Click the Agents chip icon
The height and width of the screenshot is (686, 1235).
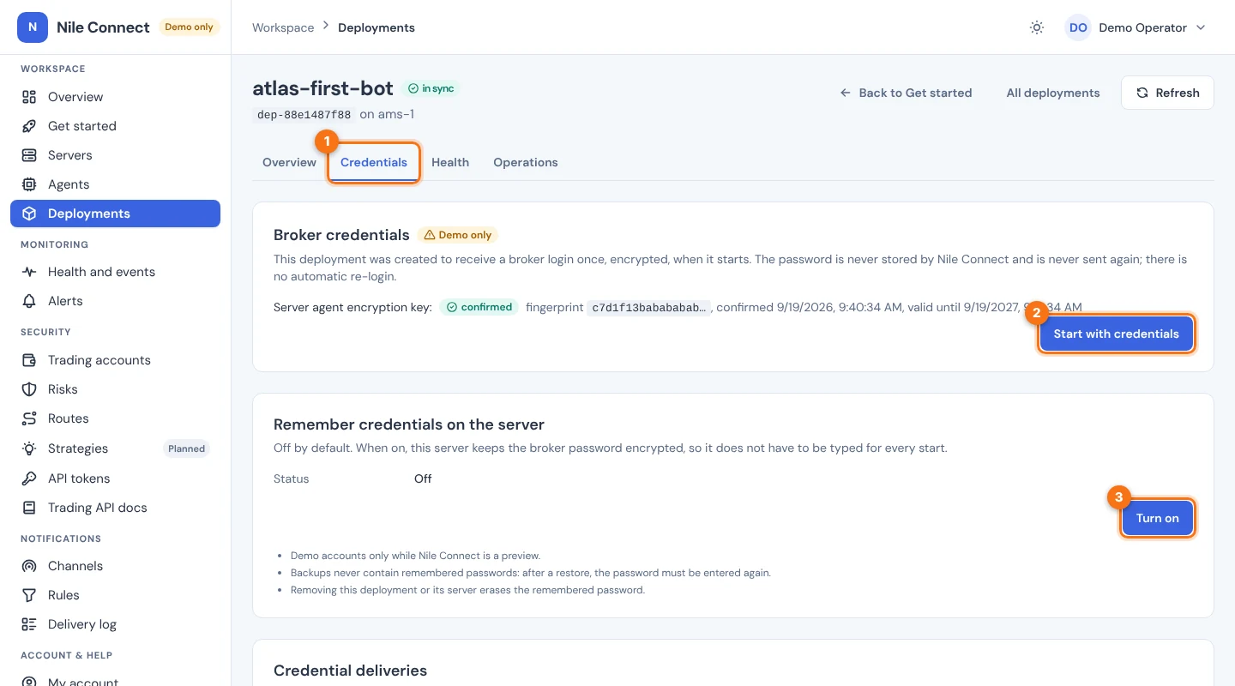click(x=29, y=184)
